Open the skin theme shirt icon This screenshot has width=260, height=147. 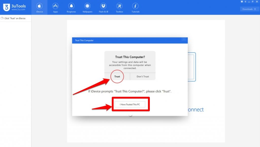pyautogui.click(x=241, y=2)
